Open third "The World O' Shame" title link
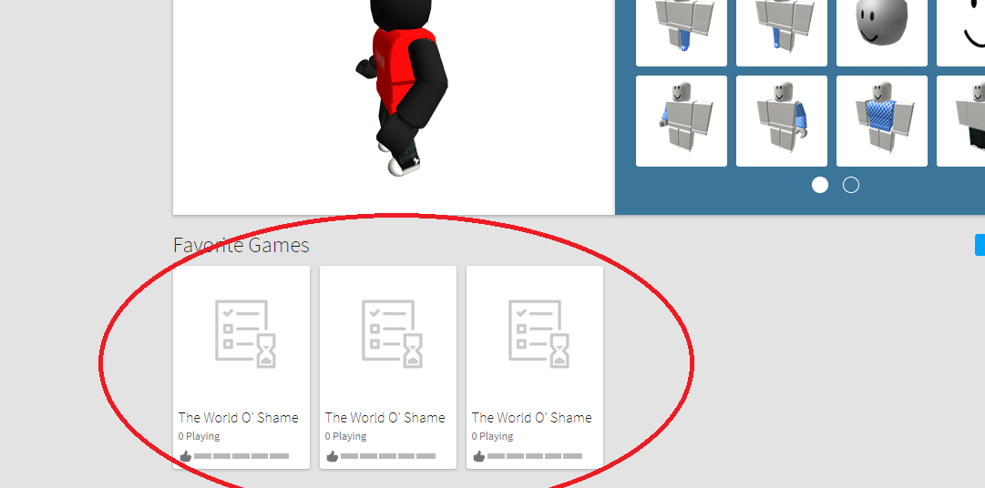This screenshot has height=488, width=985. 532,418
